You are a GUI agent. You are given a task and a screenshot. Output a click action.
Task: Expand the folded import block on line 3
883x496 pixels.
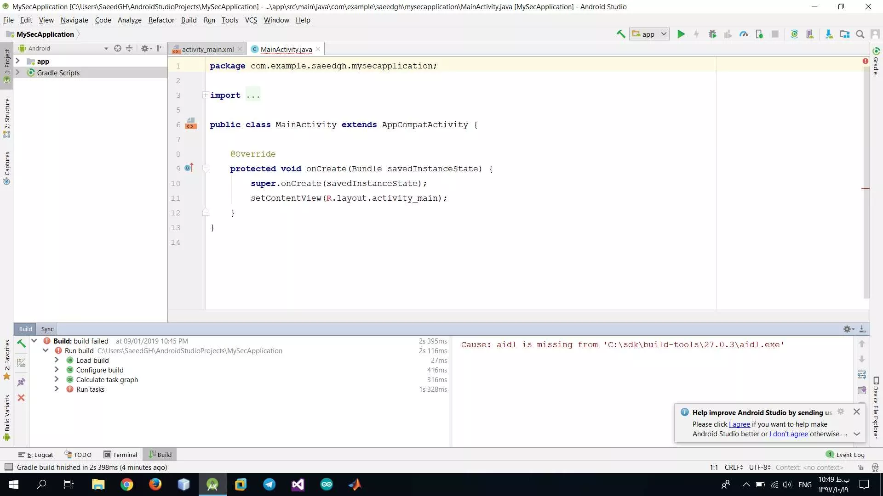[206, 95]
